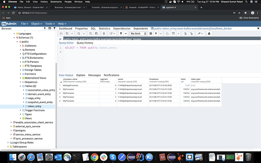The height and width of the screenshot is (163, 261).
Task: Click the connection status link icon
Action: [x=60, y=39]
